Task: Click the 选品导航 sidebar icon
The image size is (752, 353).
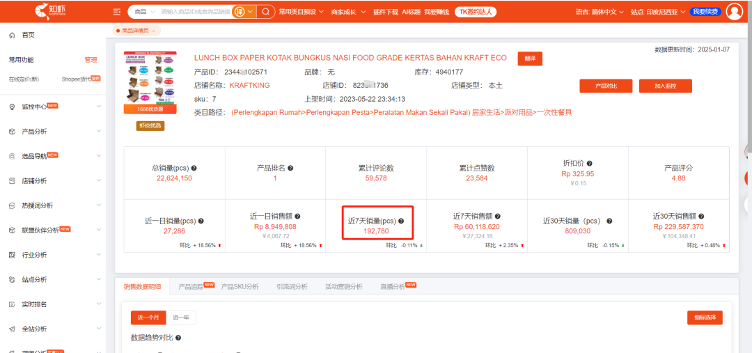Action: click(x=12, y=156)
